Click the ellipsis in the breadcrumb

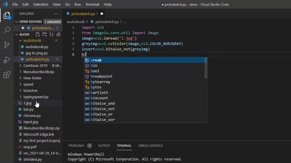click(125, 22)
